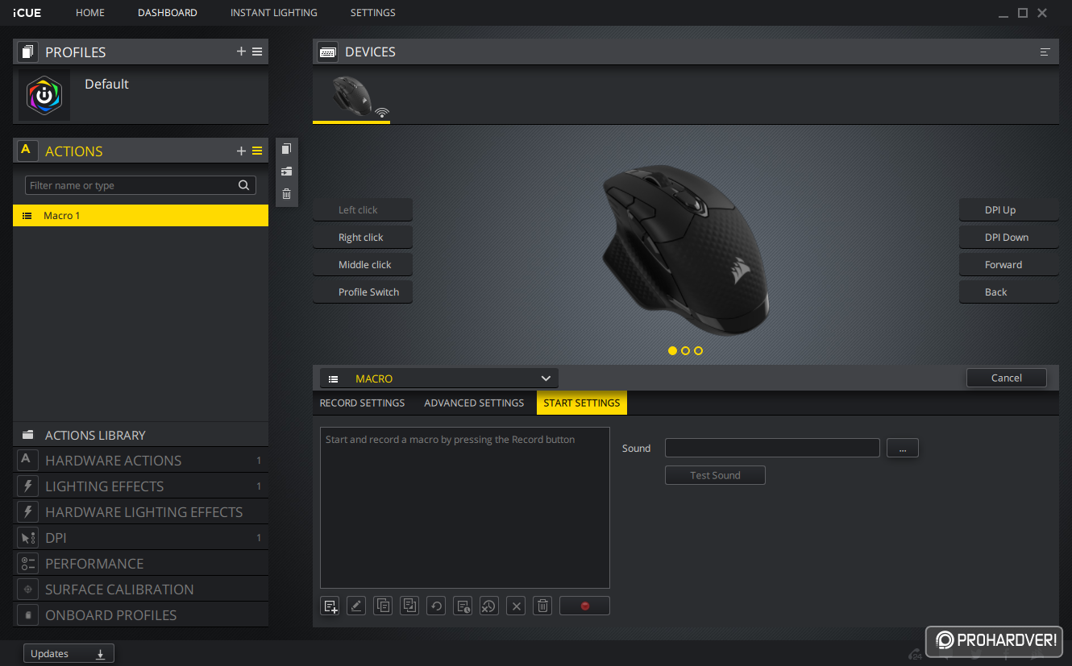Open the Profiles panel hamburger menu
The width and height of the screenshot is (1072, 666).
[x=257, y=52]
